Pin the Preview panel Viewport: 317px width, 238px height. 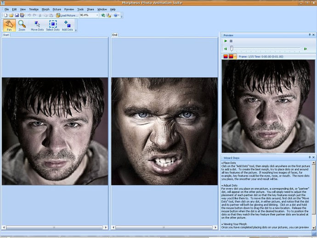310,35
